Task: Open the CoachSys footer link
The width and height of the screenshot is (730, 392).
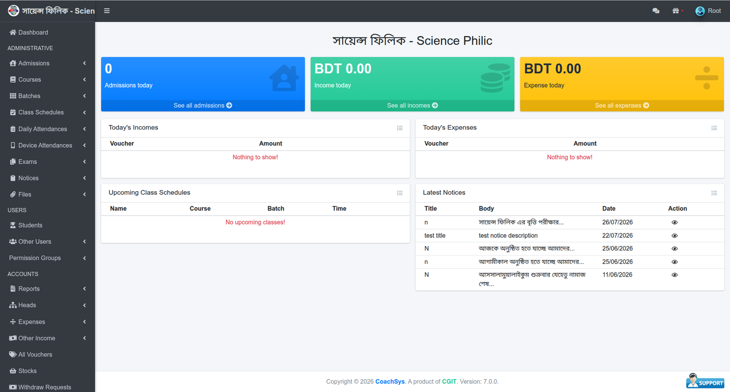Action: click(x=390, y=382)
